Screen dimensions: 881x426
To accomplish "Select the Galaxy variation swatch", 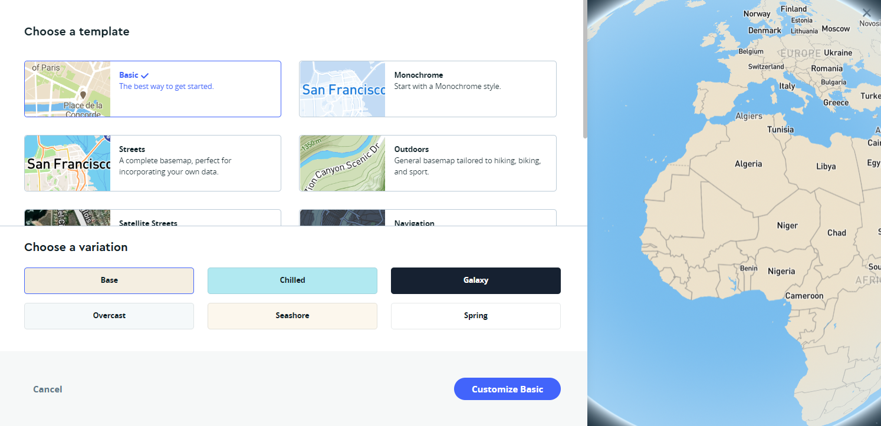I will pos(476,280).
